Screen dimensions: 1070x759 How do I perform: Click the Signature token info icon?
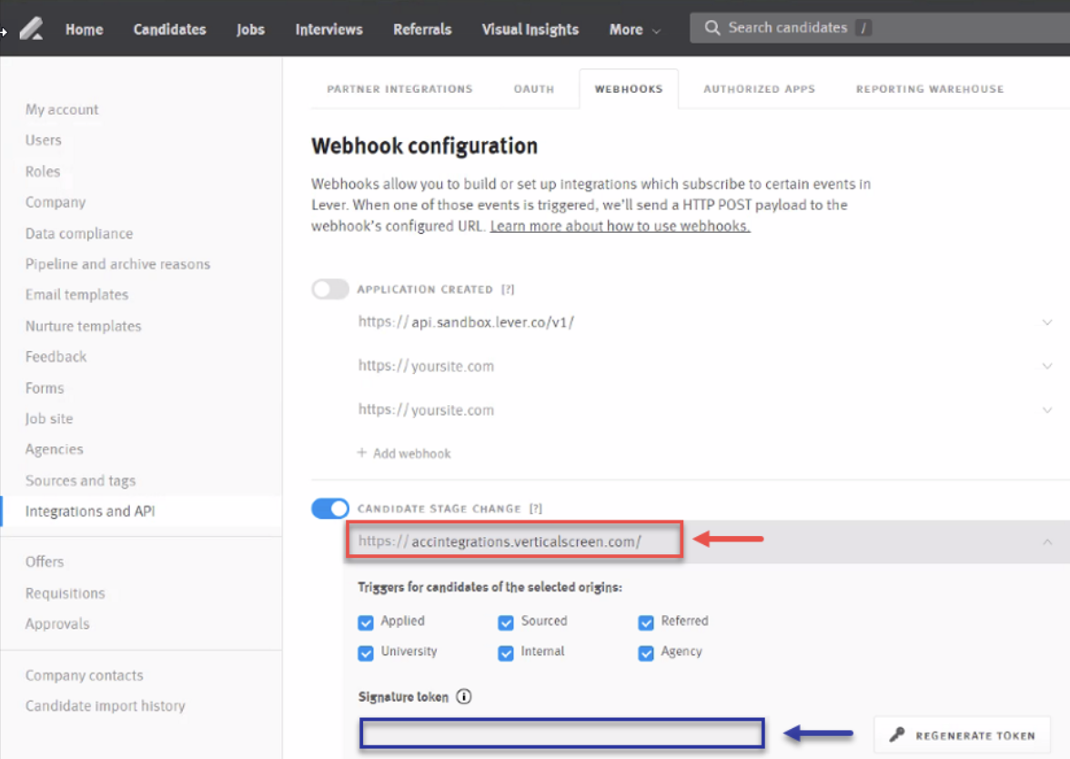click(464, 697)
